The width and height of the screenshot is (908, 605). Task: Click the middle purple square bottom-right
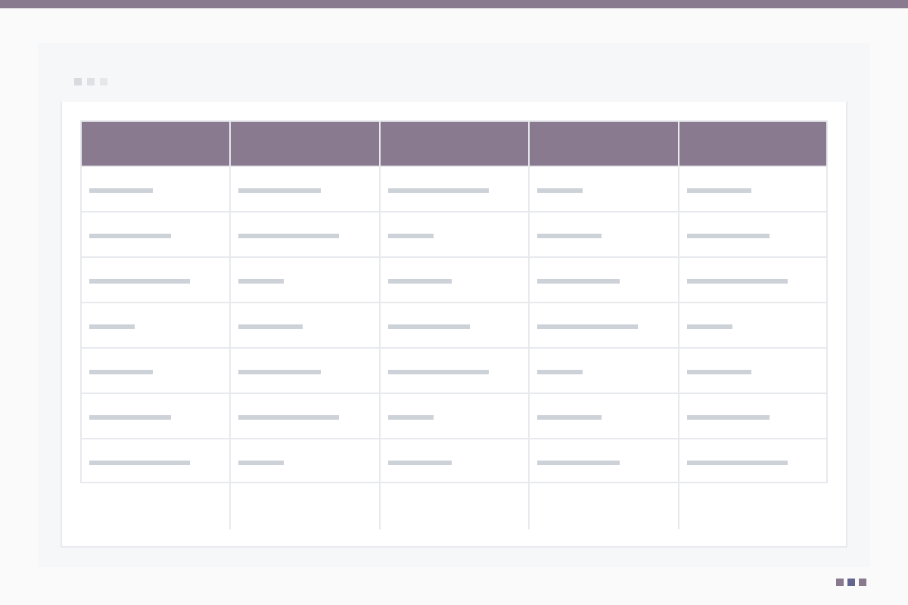pos(851,582)
